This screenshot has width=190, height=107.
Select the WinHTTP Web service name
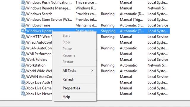[39, 37]
